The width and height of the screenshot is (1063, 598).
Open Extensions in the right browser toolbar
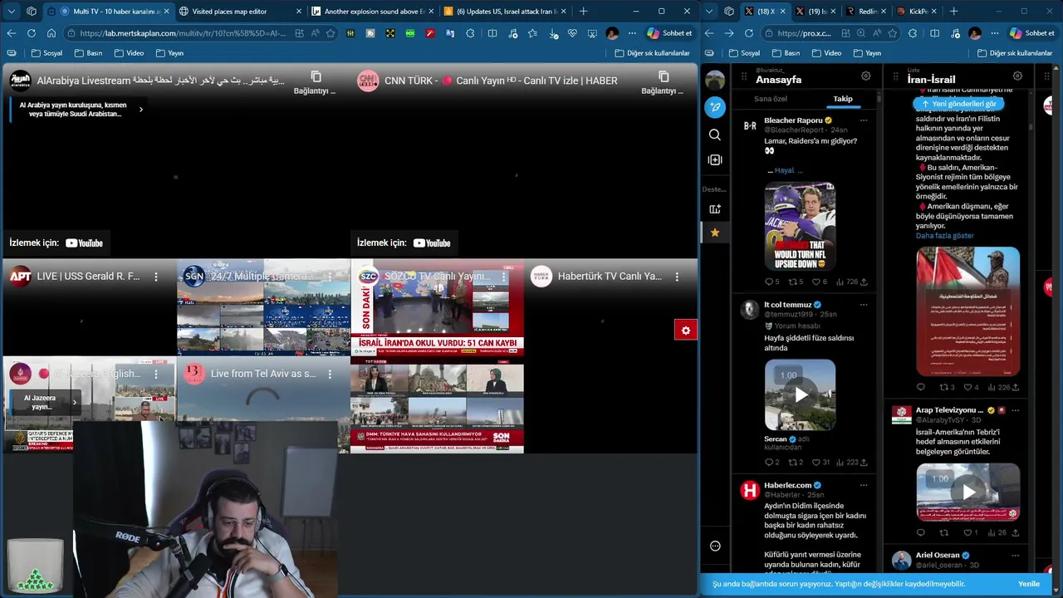click(x=913, y=33)
